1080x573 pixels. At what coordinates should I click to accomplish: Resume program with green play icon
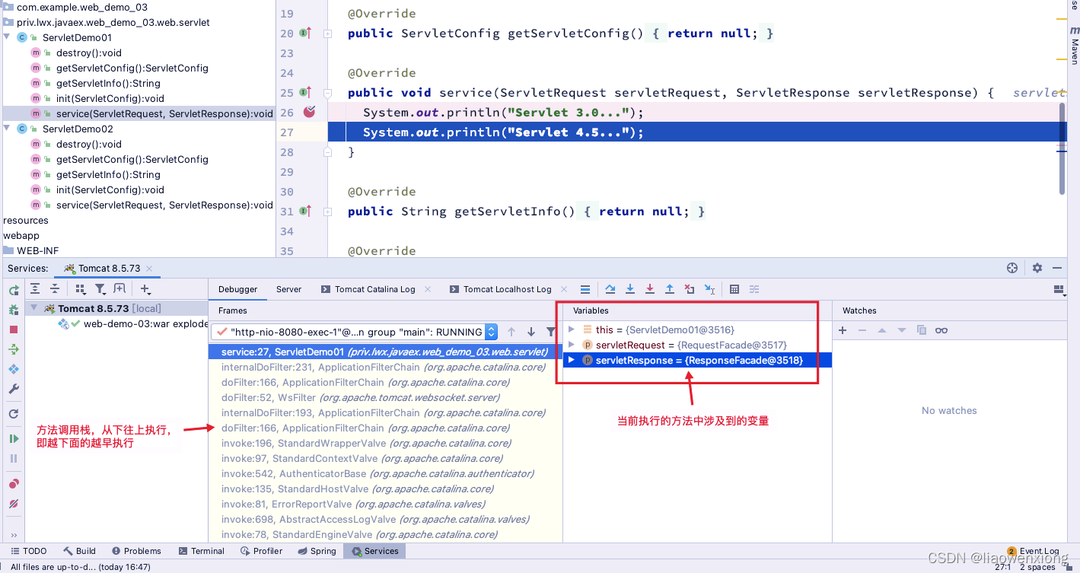14,439
